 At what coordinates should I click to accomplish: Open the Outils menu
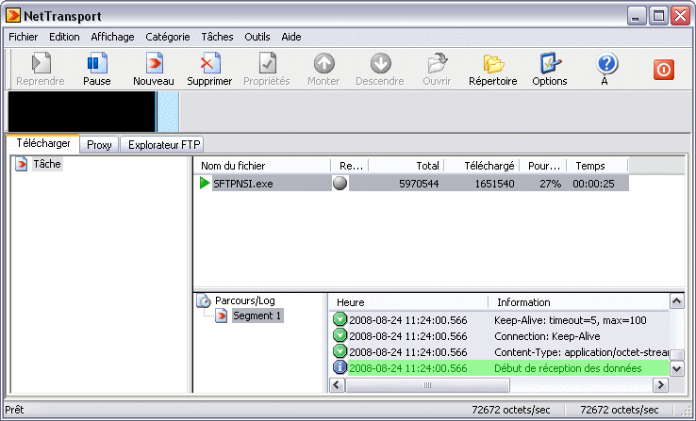(257, 37)
